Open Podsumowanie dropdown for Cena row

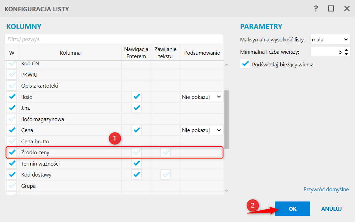202,130
